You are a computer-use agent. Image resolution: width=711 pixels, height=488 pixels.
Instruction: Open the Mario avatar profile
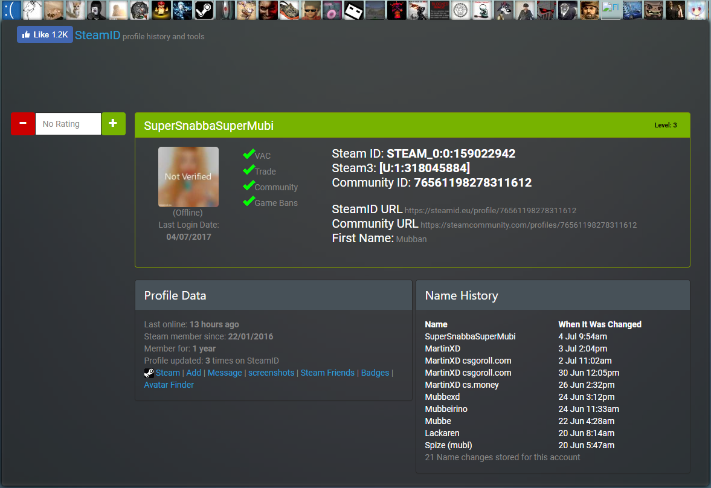pyautogui.click(x=161, y=10)
